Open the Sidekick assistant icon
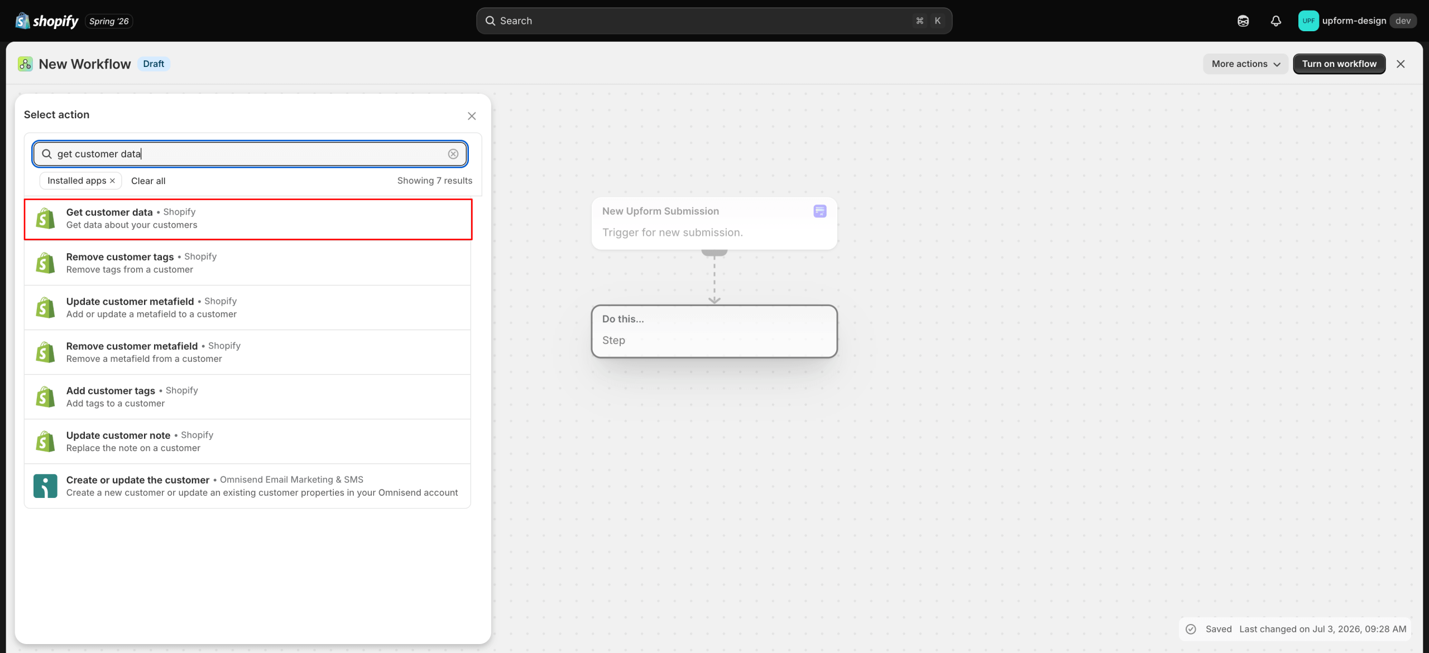 tap(1243, 21)
